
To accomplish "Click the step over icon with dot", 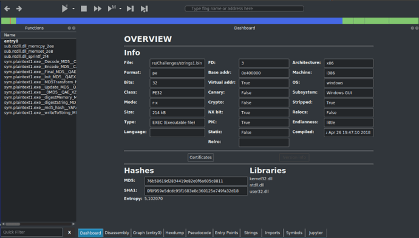I will 144,9.
